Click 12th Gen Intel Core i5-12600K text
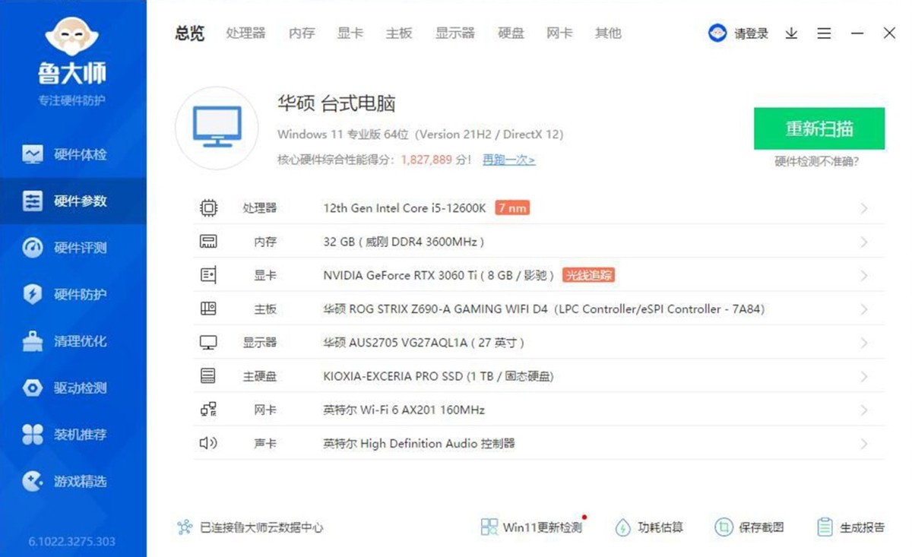 pyautogui.click(x=404, y=208)
